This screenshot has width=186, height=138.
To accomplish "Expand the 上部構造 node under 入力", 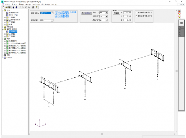I will point(5,17).
